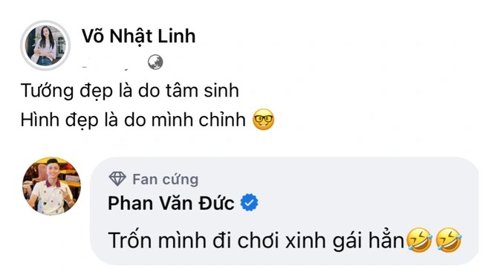Viewport: 483px width, 272px height.
Task: Click the word 'Hình' in the second line
Action: 40,120
